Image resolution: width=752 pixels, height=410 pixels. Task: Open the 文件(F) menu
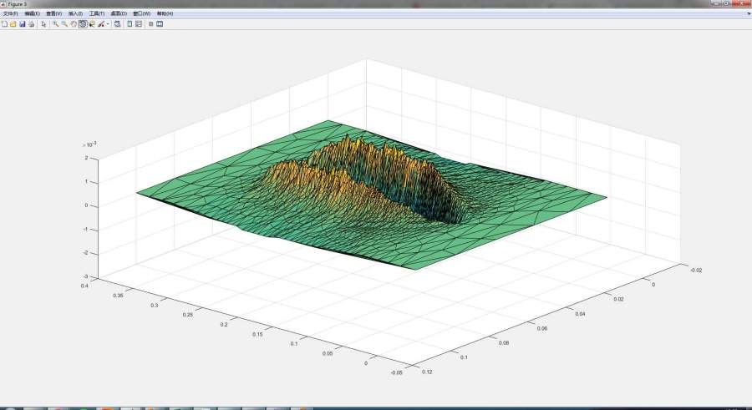click(x=10, y=14)
